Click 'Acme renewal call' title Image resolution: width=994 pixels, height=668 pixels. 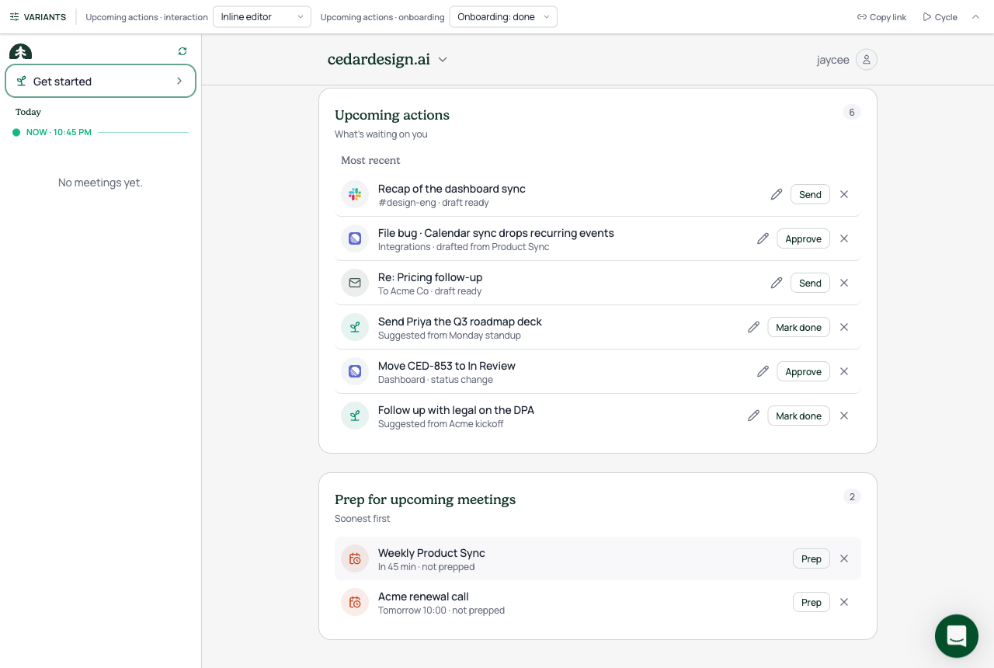tap(423, 597)
